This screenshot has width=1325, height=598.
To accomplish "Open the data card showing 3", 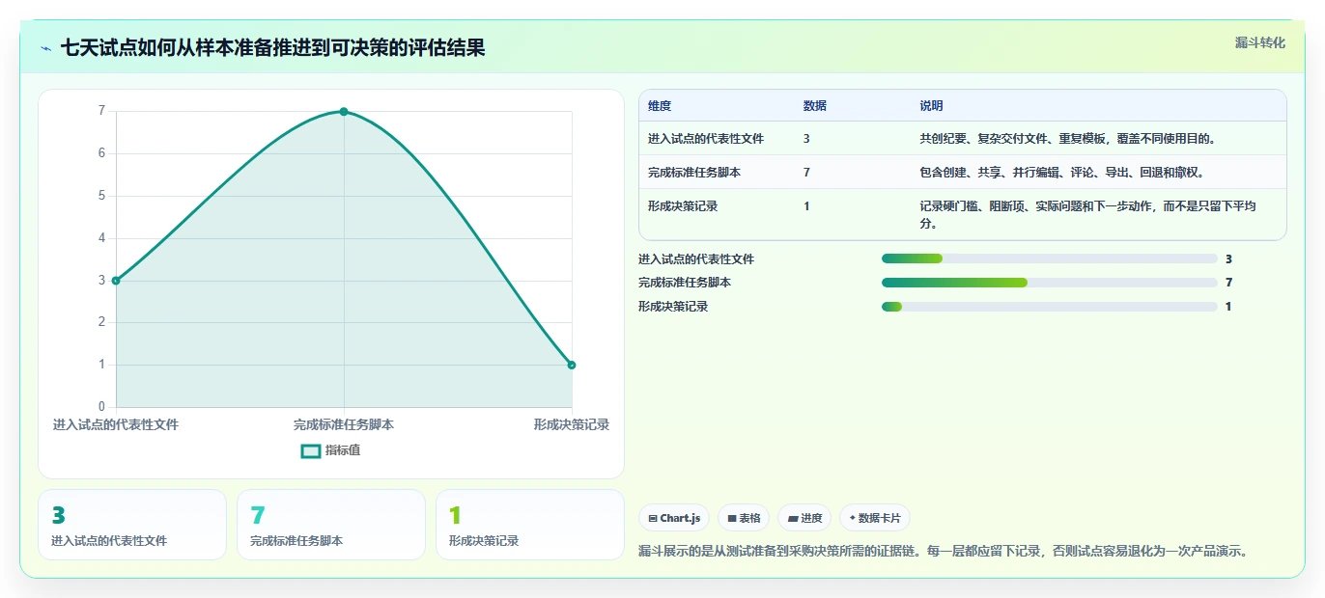I will pos(132,525).
